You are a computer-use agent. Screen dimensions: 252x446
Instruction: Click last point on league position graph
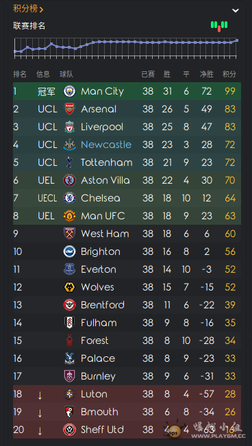(237, 40)
